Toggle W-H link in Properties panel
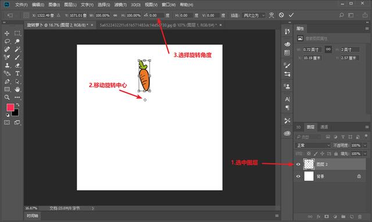372x222 pixels. click(x=328, y=49)
